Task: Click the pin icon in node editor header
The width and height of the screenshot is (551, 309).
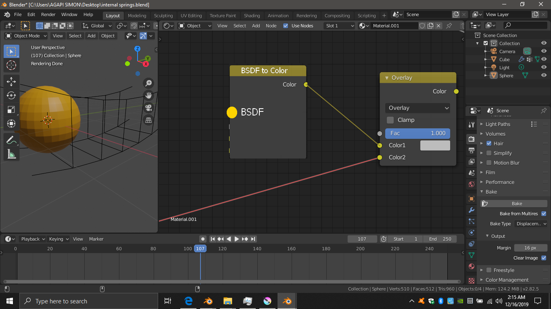Action: tap(449, 26)
